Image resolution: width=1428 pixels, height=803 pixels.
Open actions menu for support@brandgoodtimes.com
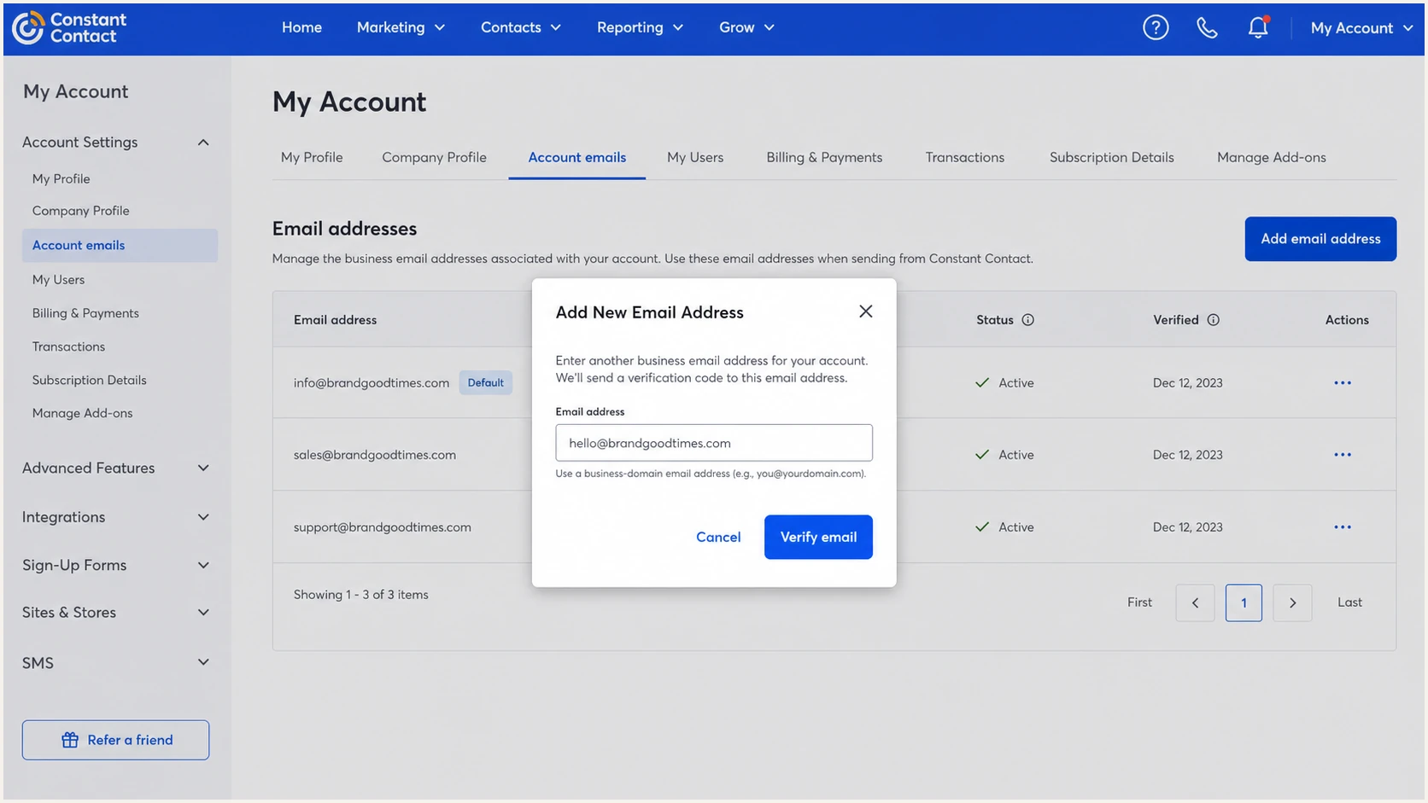point(1343,527)
